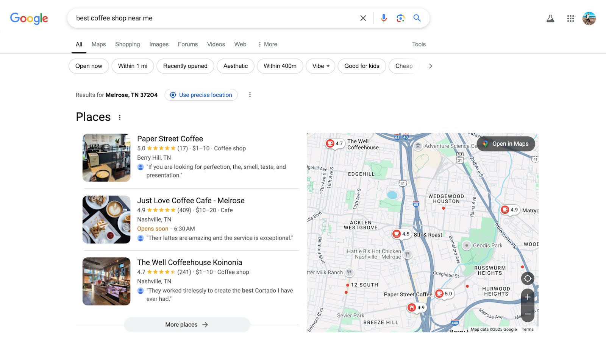This screenshot has height=341, width=606.
Task: Click "Use precise location"
Action: click(x=201, y=95)
